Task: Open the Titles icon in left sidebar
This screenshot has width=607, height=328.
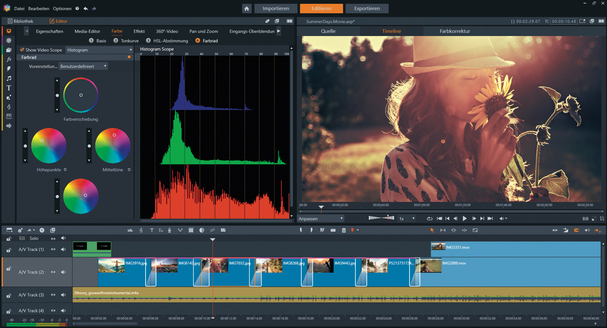Action: point(9,88)
